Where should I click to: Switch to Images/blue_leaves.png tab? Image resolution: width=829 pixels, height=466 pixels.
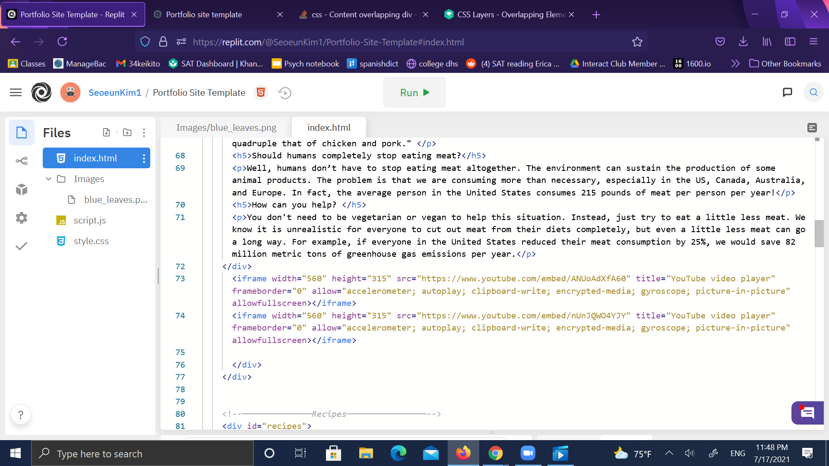click(226, 128)
